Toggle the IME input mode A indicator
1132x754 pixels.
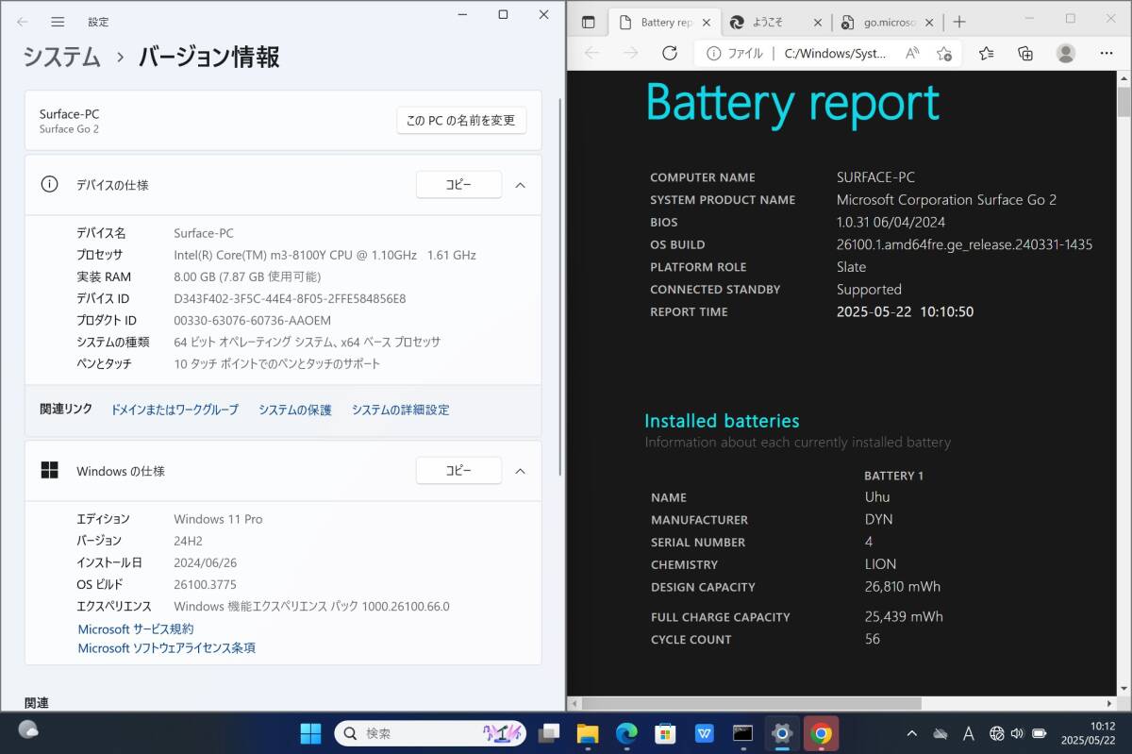click(968, 733)
